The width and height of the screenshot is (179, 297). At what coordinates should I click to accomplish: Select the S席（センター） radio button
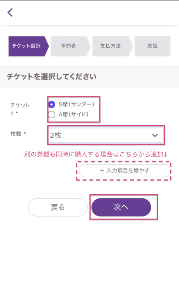pos(52,104)
